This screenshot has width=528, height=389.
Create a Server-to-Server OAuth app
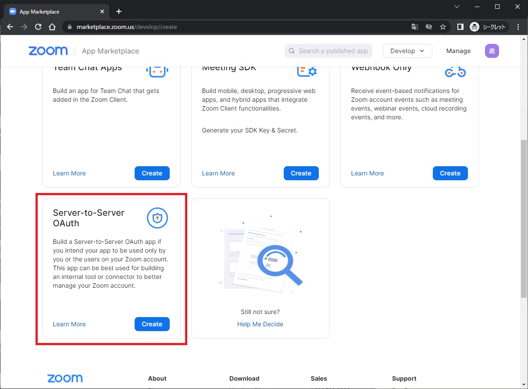point(152,324)
